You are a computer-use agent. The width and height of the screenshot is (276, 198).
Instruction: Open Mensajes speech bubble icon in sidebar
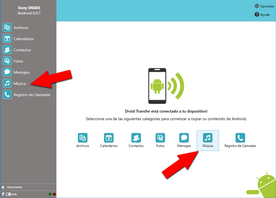7,72
